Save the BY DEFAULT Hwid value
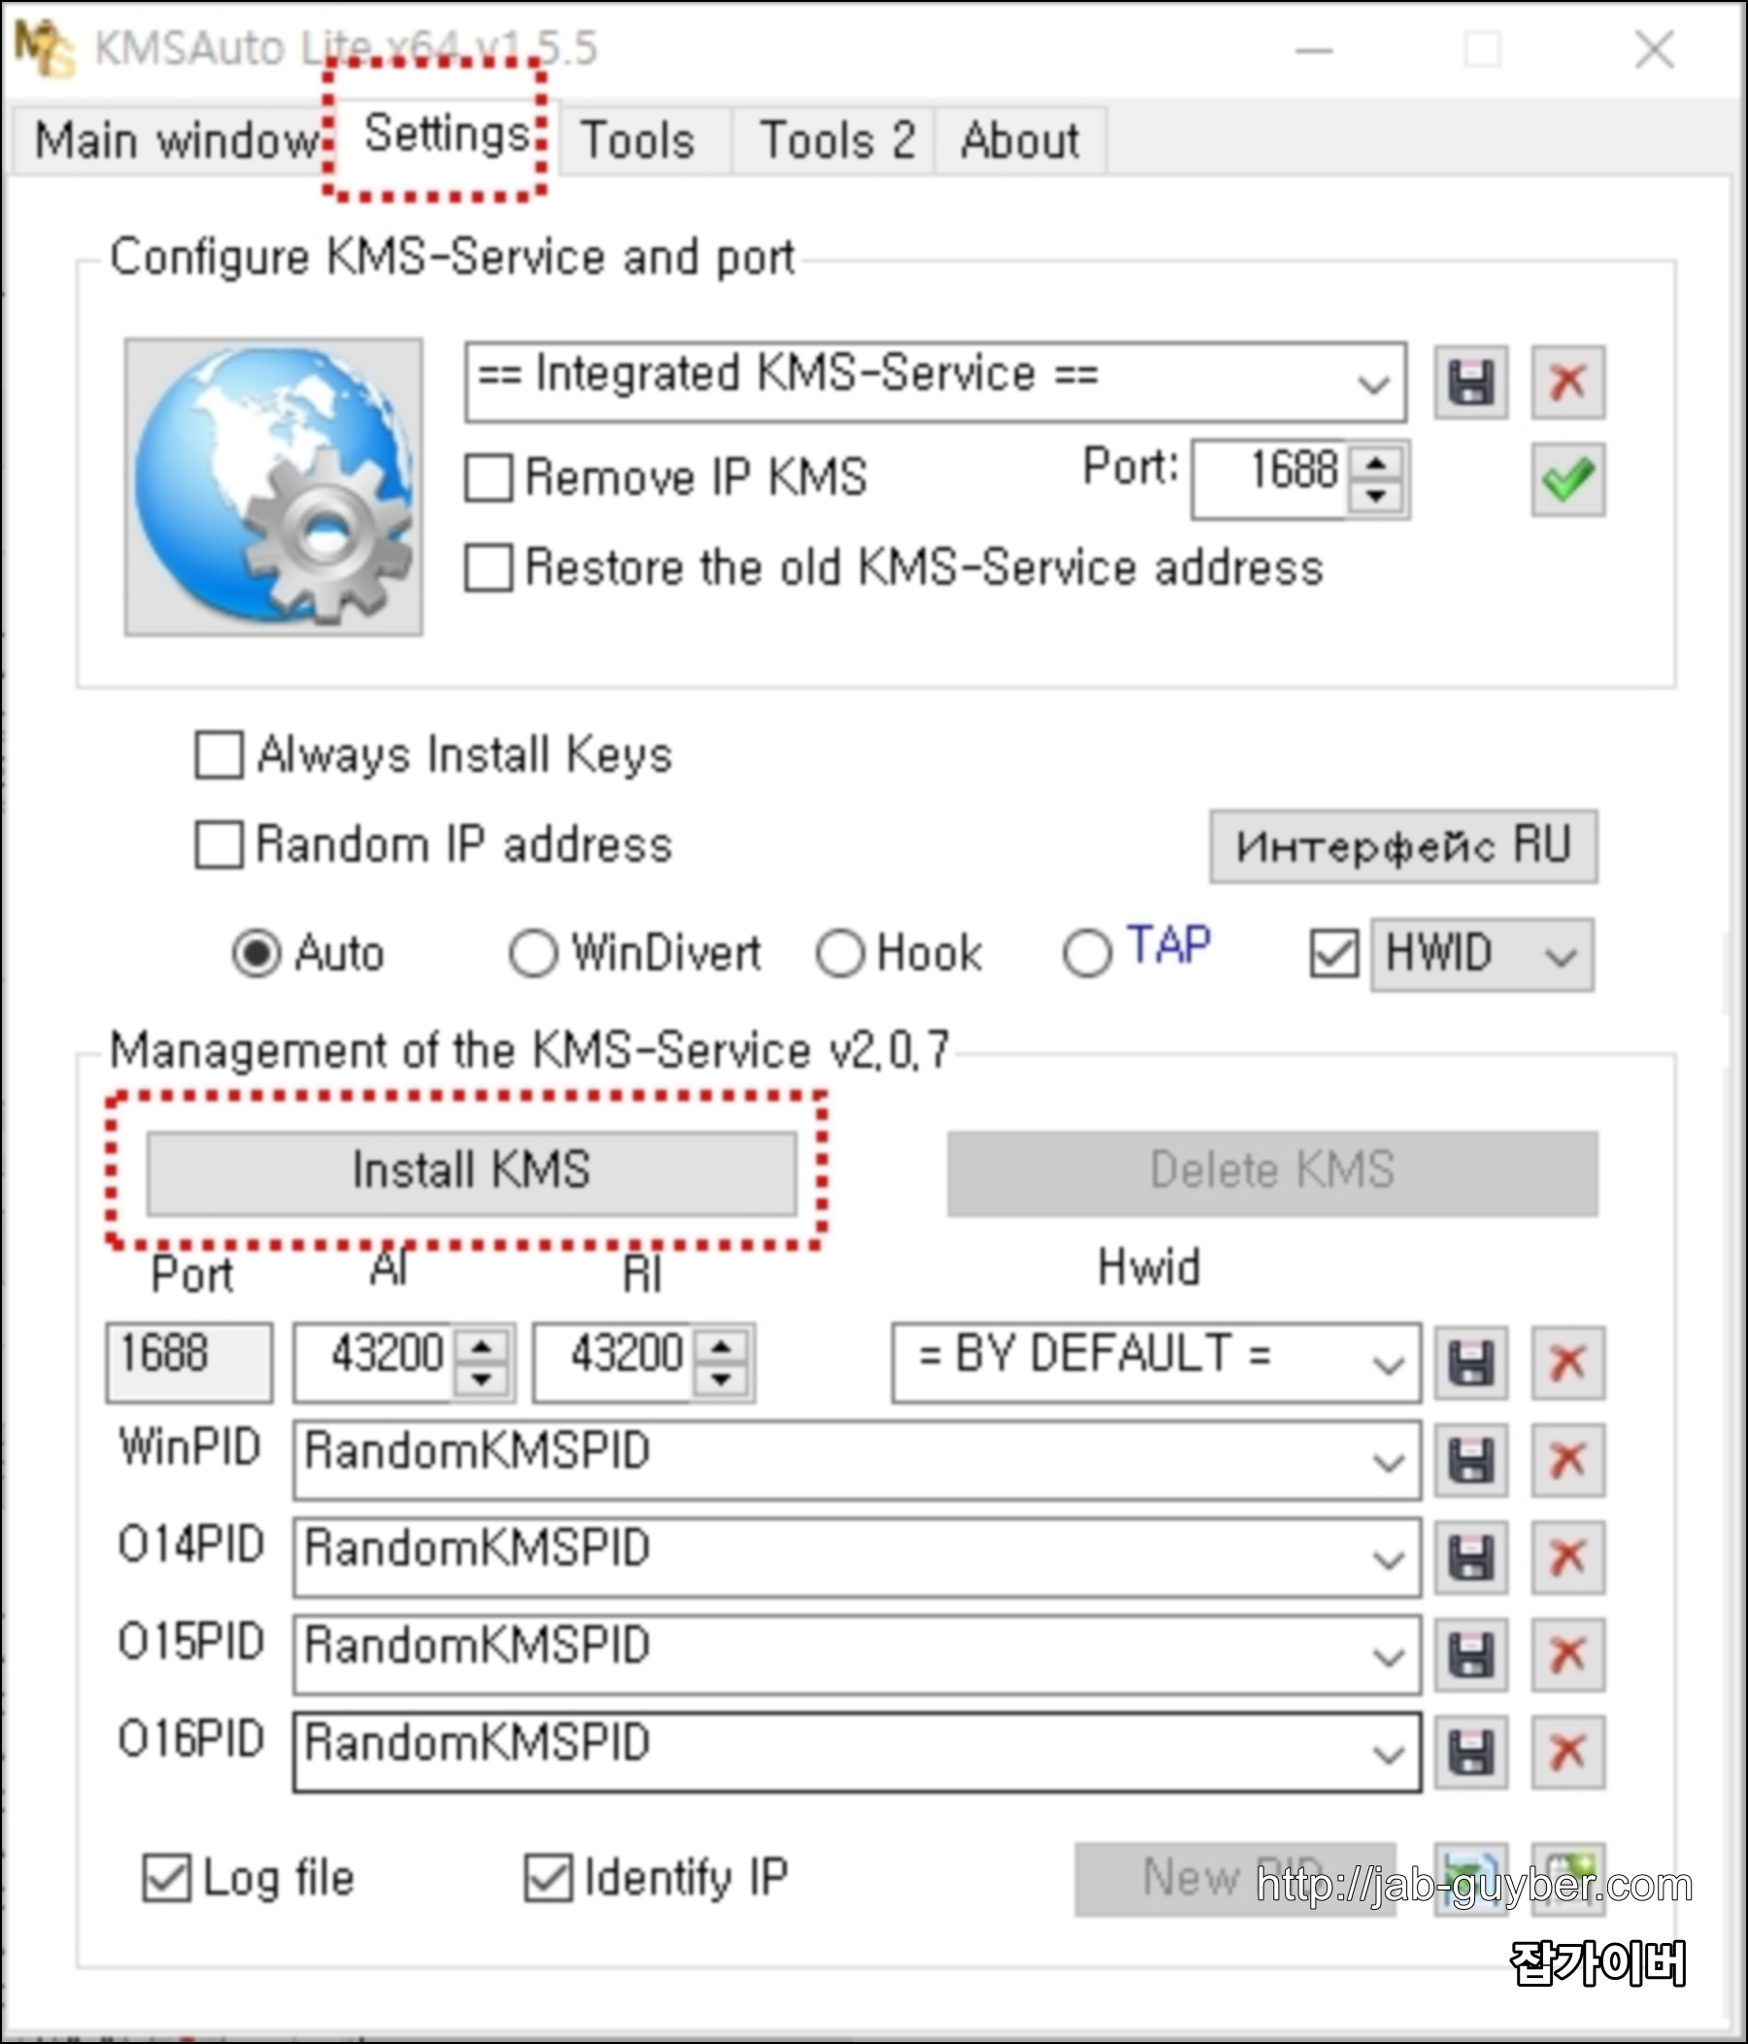The image size is (1748, 2044). click(1470, 1363)
